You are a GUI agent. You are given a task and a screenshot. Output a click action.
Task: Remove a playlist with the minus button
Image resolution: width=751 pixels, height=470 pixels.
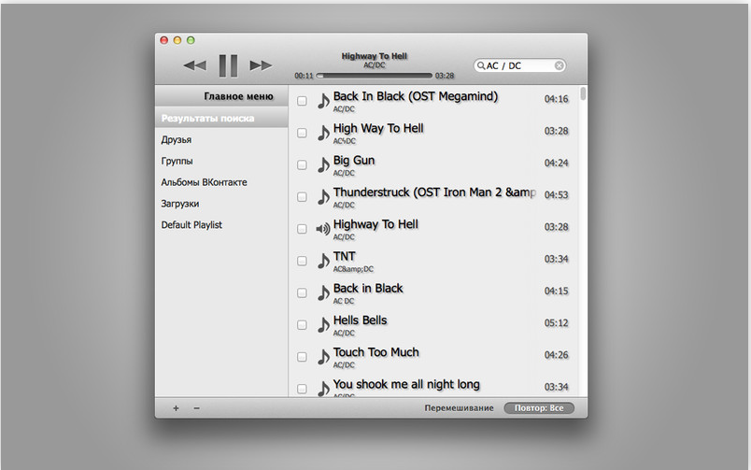pos(196,408)
